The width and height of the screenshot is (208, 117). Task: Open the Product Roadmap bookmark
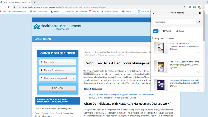coord(110,11)
